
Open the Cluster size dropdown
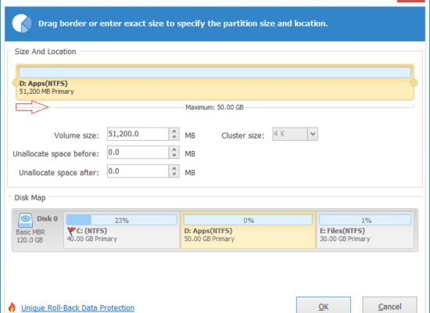(x=313, y=134)
